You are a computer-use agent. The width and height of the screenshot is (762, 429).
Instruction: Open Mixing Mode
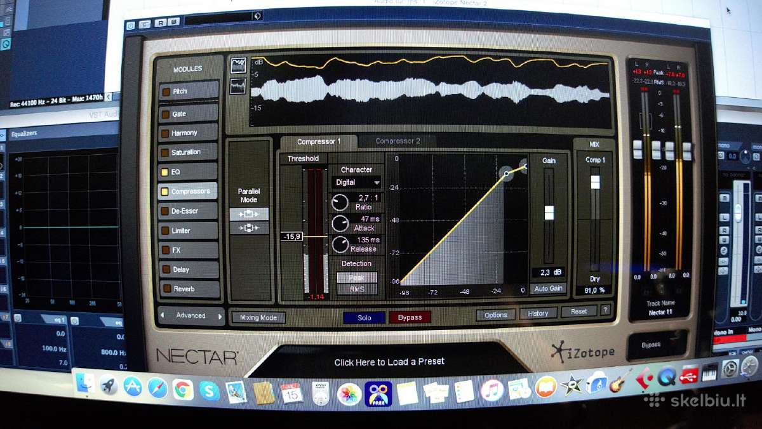(x=258, y=317)
